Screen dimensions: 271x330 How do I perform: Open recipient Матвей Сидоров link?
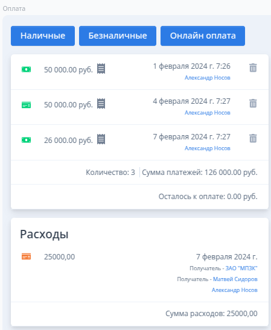click(235, 279)
